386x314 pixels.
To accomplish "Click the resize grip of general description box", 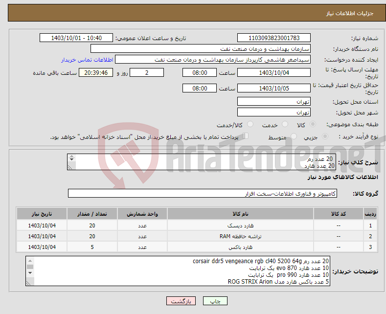I will pyautogui.click(x=70, y=167).
